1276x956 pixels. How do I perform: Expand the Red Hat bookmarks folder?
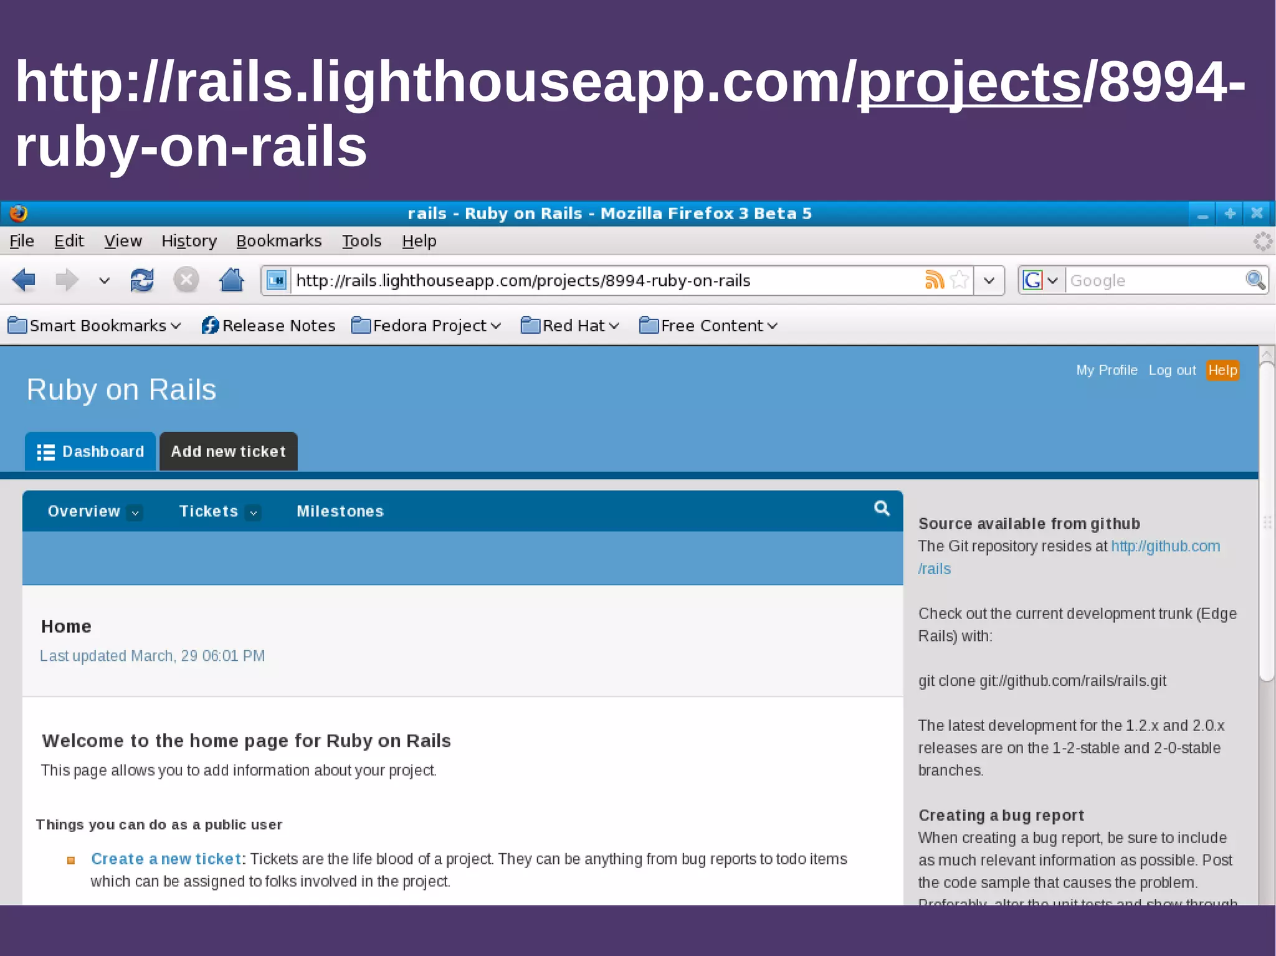(569, 326)
